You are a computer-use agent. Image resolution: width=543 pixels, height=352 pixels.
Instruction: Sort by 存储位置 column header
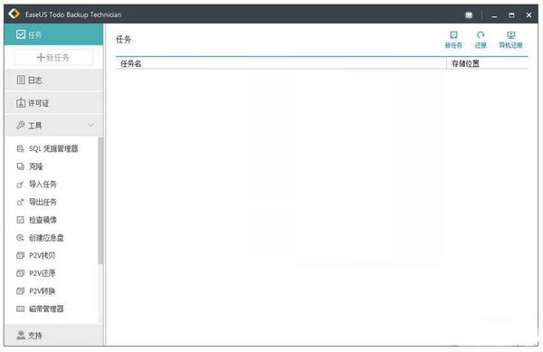coord(488,63)
